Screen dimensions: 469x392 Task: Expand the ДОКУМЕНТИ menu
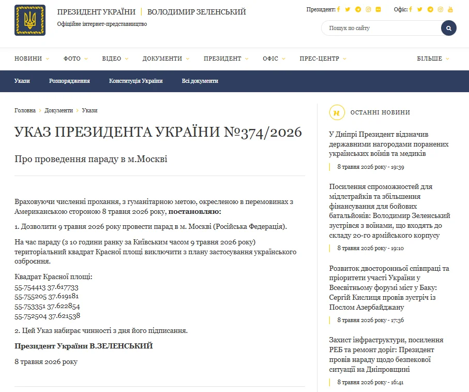click(x=166, y=59)
